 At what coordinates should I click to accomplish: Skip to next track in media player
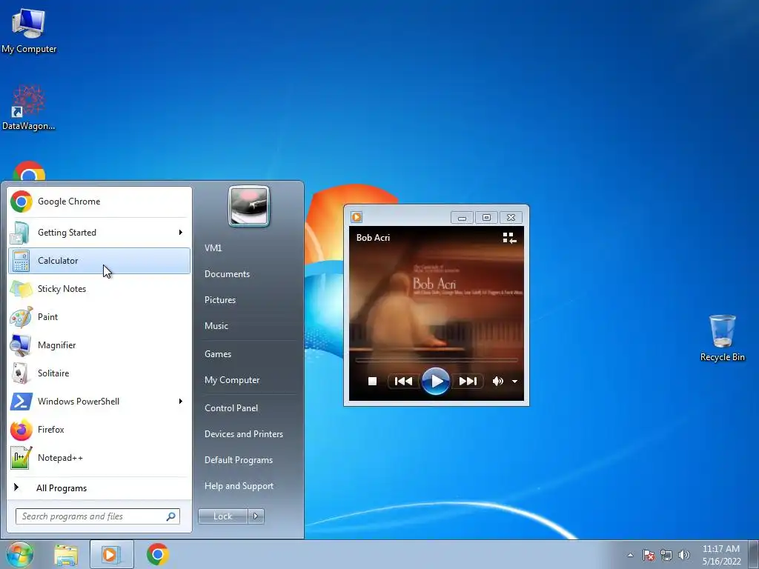pyautogui.click(x=468, y=382)
